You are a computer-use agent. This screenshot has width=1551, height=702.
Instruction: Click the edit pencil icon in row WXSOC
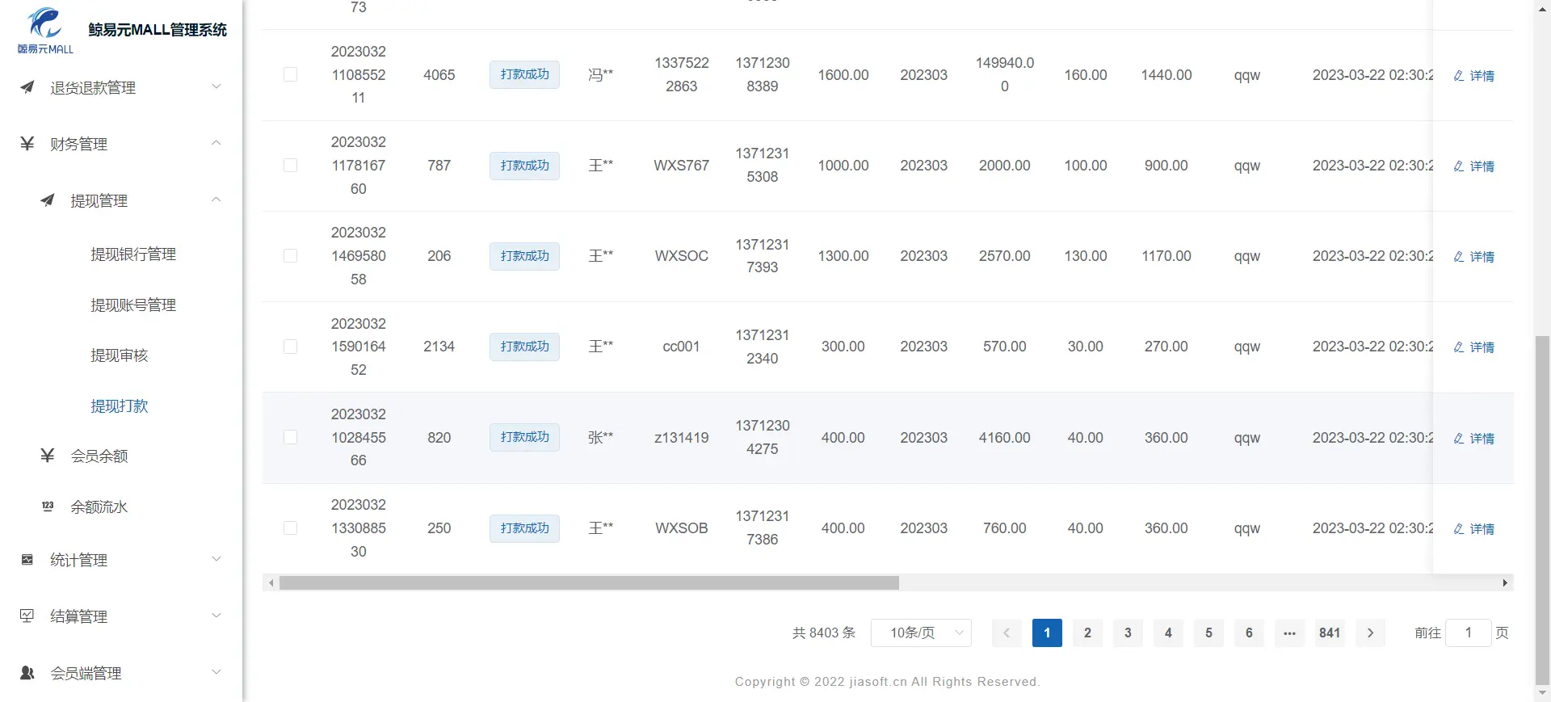[1459, 256]
